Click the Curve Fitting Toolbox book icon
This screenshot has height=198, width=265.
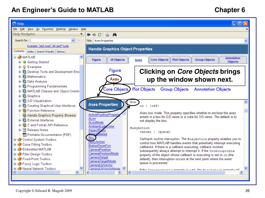(20, 144)
